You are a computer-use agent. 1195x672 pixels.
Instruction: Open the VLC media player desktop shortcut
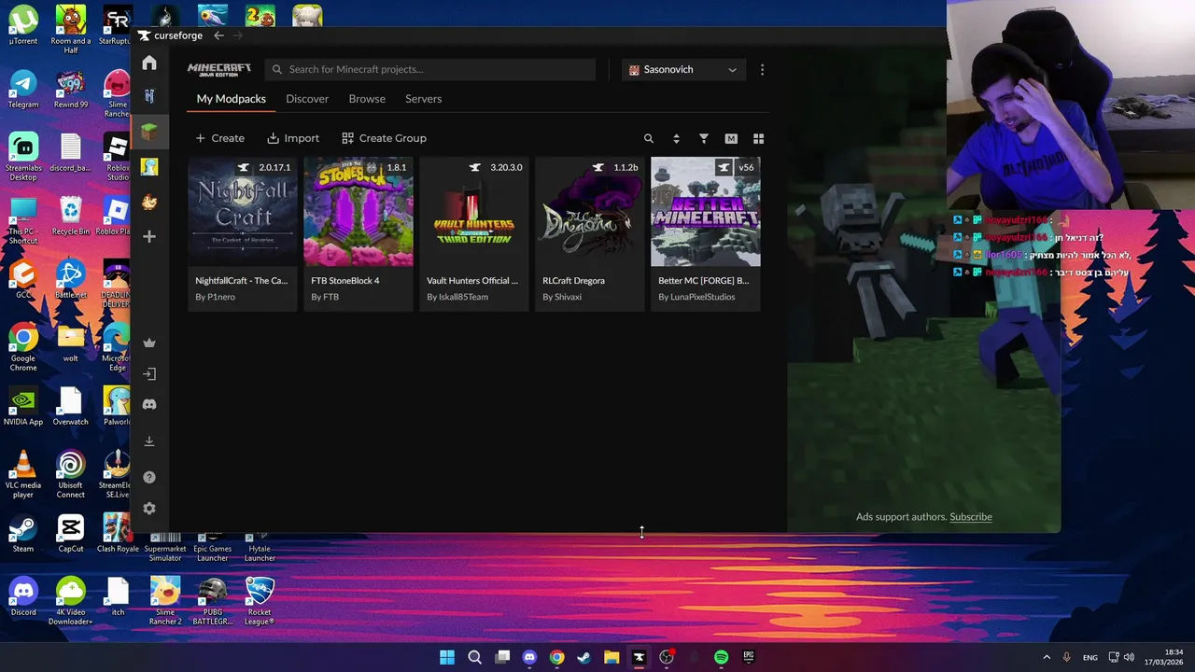23,473
